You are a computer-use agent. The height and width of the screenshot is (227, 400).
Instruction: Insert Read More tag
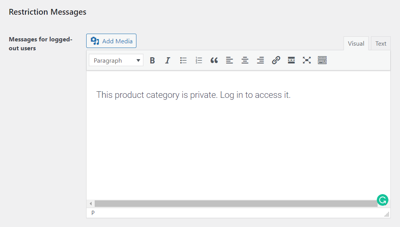[291, 60]
